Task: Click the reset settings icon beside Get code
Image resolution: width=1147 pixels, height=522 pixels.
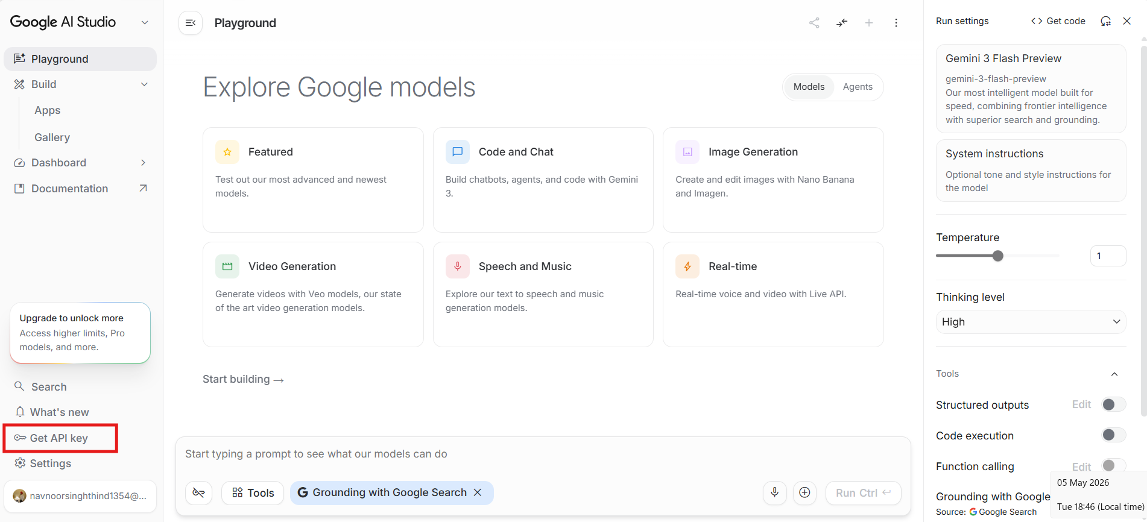Action: click(1105, 21)
